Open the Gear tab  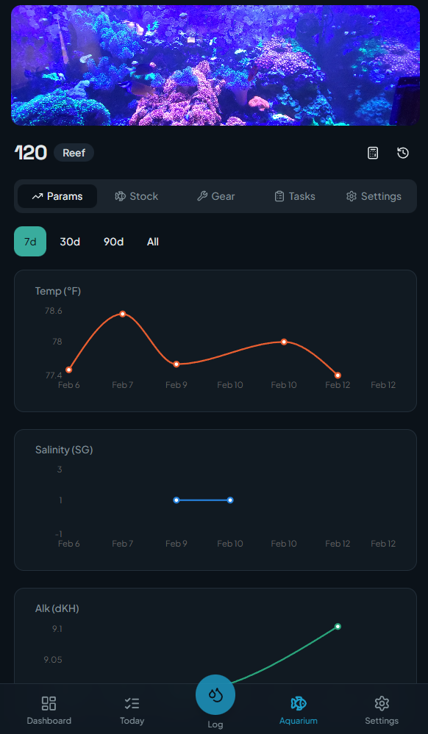point(215,196)
